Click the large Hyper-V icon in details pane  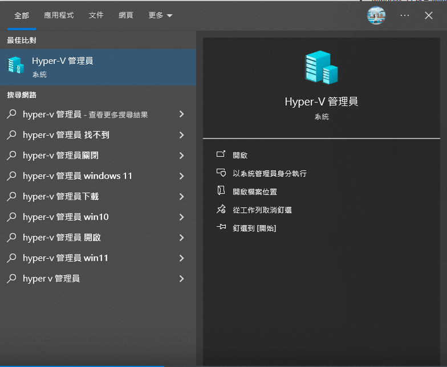click(322, 67)
